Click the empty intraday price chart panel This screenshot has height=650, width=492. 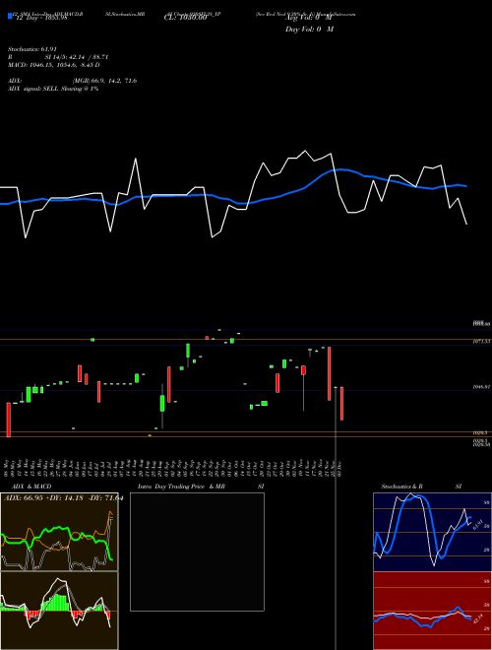[197, 552]
